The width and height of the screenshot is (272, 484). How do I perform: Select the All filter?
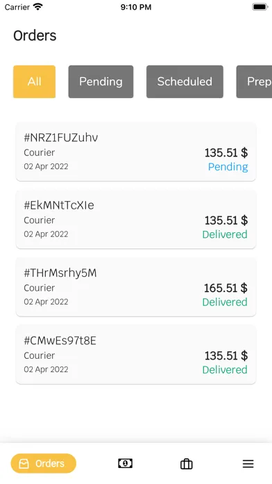coord(34,81)
